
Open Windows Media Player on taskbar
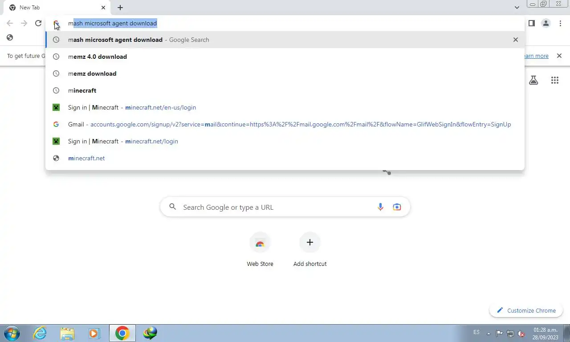point(94,333)
